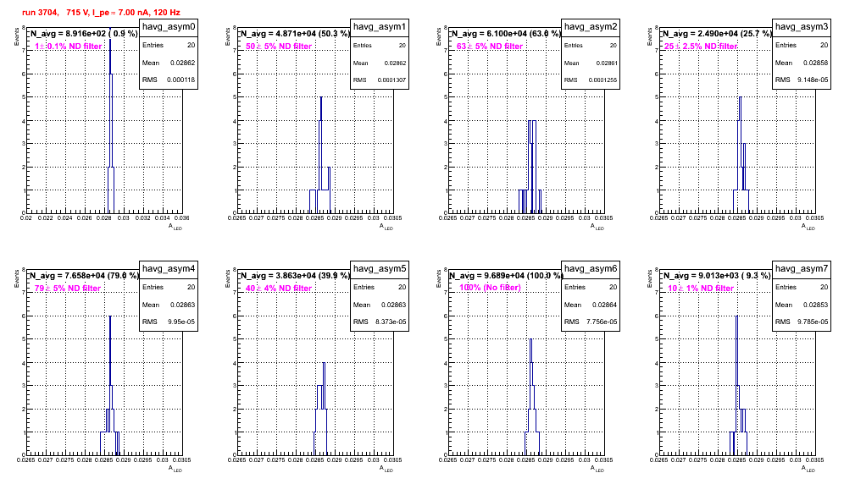Click the N_avg = 2.490e+04 label

pos(717,33)
